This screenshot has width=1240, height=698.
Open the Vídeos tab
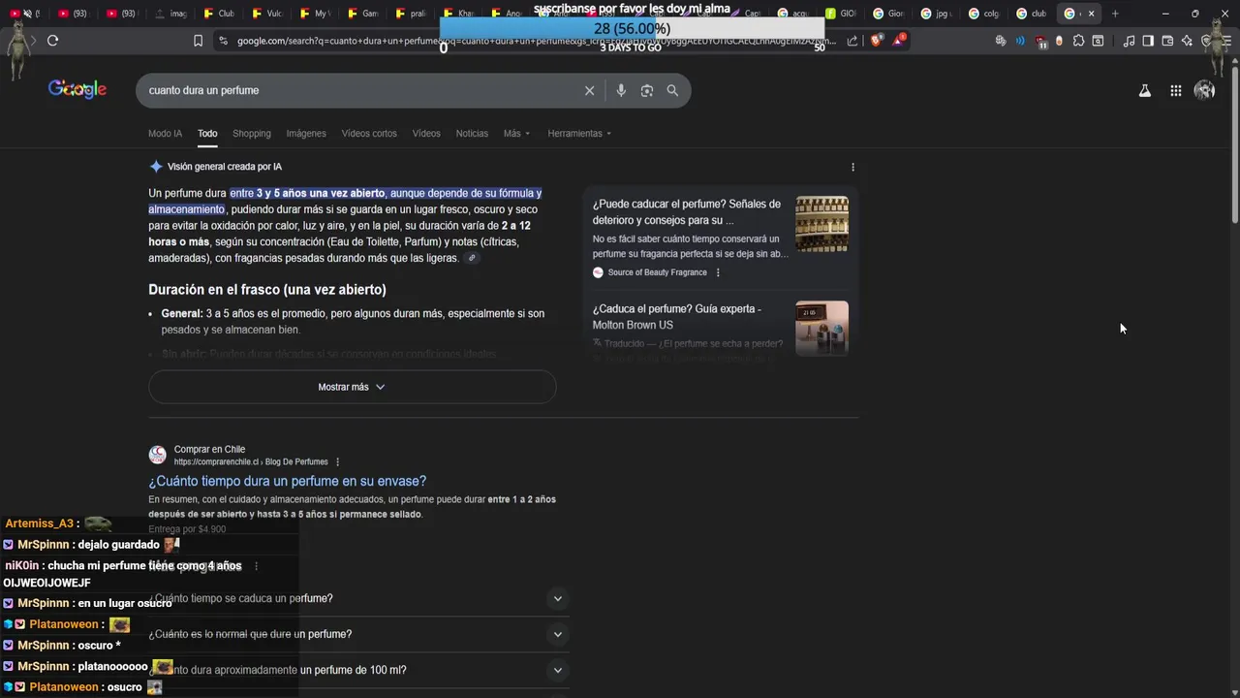pos(426,134)
